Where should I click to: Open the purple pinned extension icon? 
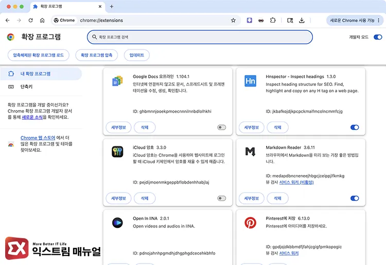tap(250, 21)
